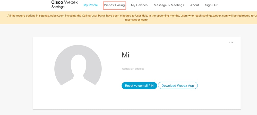Select the profile name 'Mi'

click(125, 55)
